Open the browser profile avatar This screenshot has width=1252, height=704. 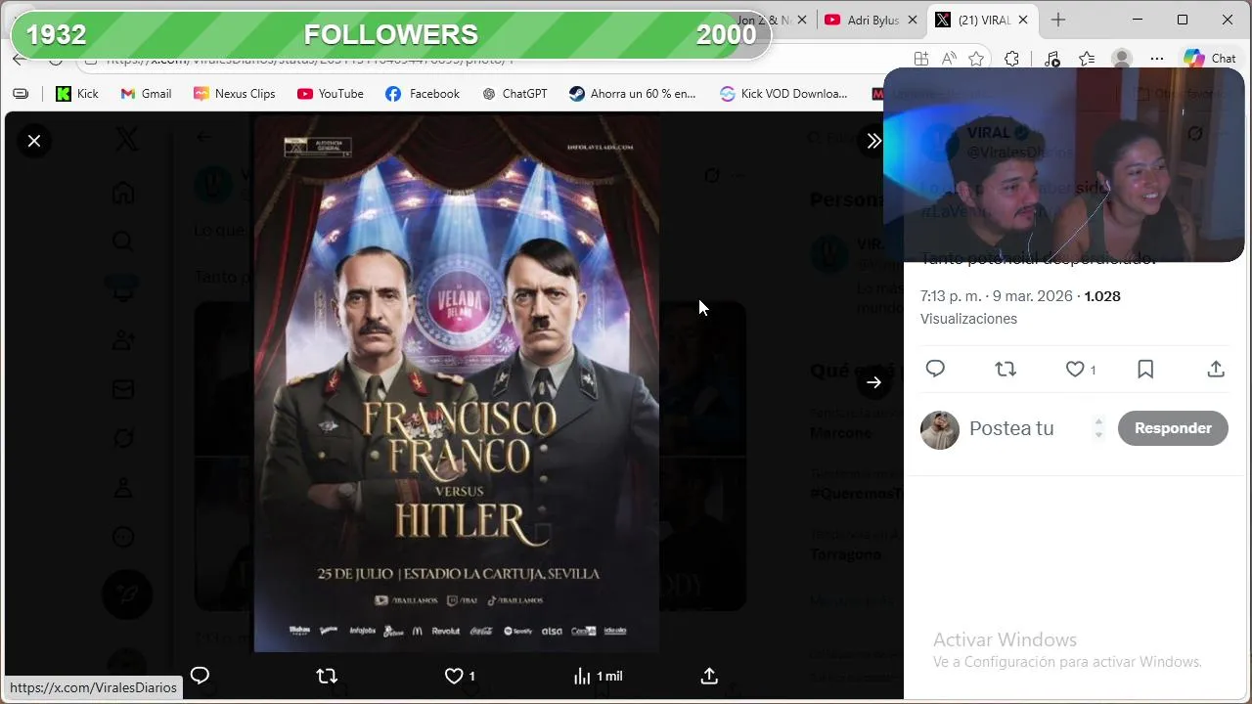(x=1122, y=59)
